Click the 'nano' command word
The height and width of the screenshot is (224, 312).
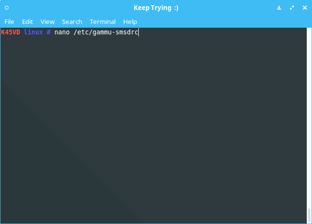click(x=62, y=32)
